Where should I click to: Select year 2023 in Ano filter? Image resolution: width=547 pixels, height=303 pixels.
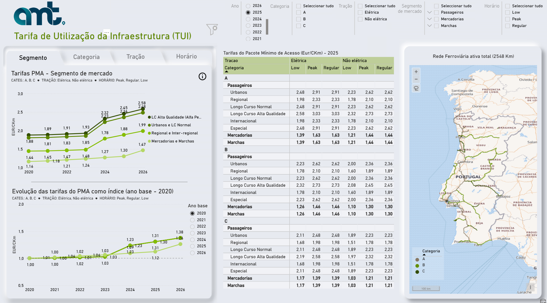click(x=248, y=26)
